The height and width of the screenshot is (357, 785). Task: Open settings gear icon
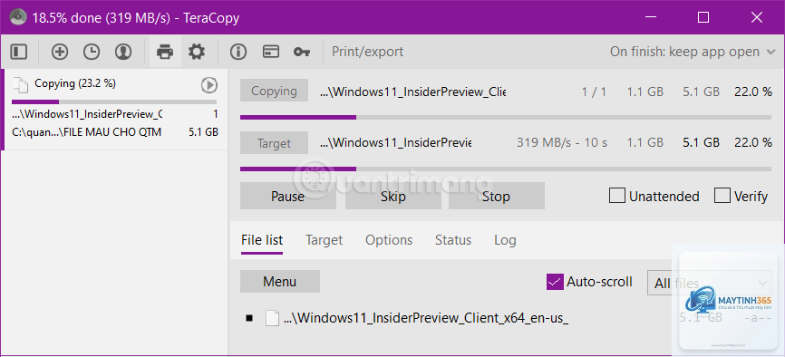pyautogui.click(x=196, y=52)
